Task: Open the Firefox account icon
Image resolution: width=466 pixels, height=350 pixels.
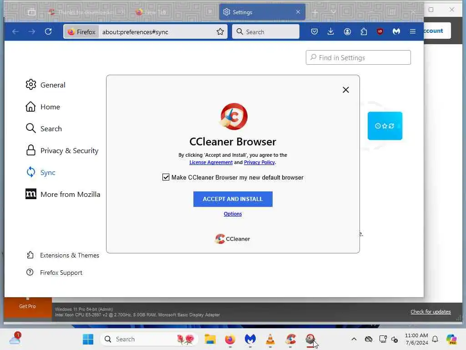Action: [x=347, y=31]
